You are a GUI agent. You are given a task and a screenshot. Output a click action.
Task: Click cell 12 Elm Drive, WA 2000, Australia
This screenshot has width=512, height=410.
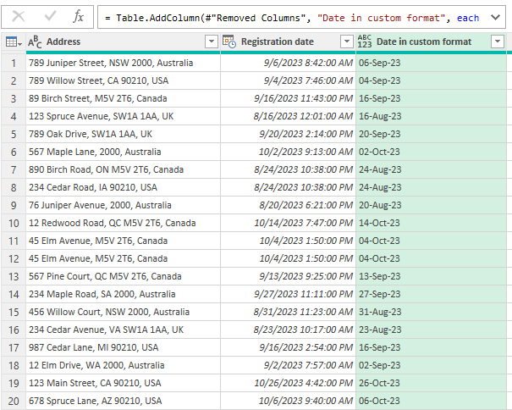[123, 365]
